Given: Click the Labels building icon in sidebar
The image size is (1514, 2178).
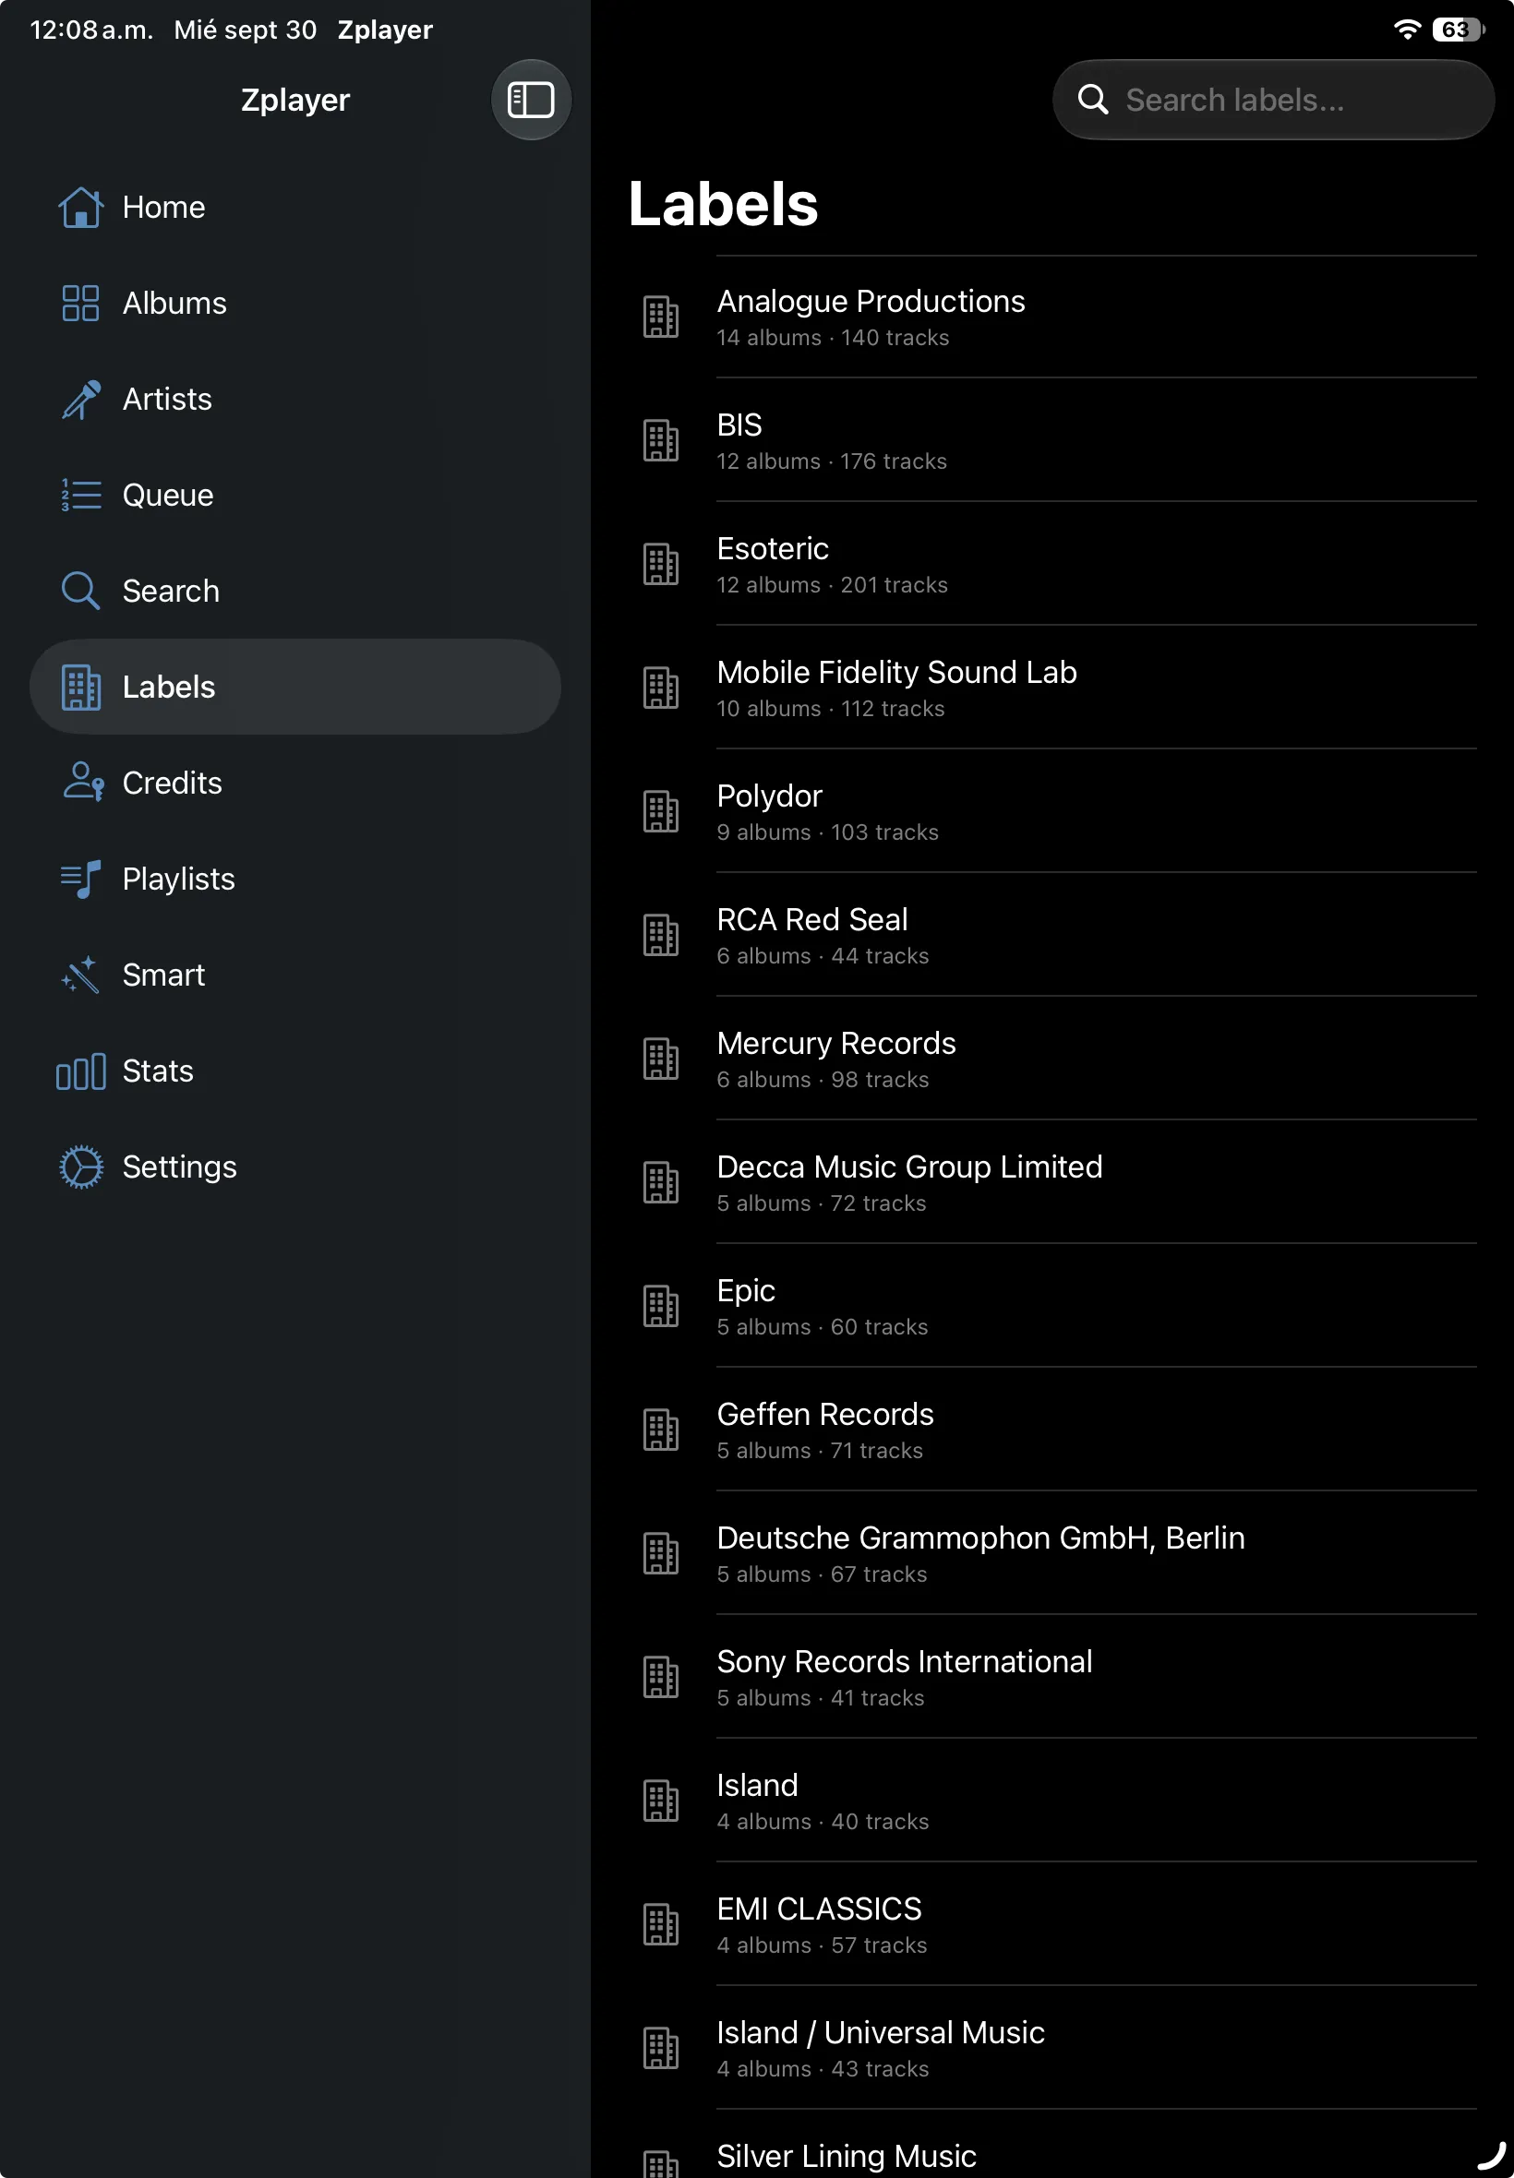Looking at the screenshot, I should [x=80, y=688].
